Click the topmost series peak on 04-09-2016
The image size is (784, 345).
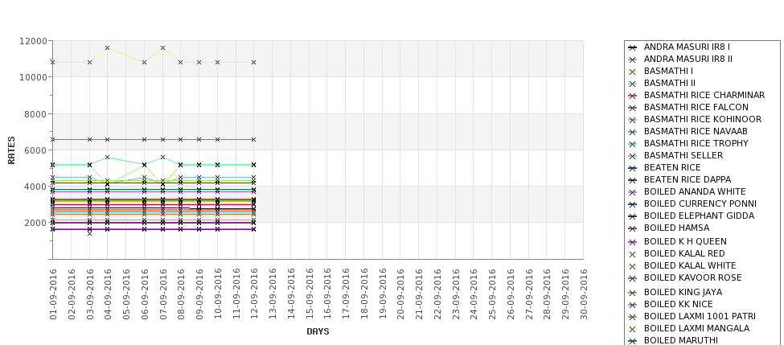108,47
